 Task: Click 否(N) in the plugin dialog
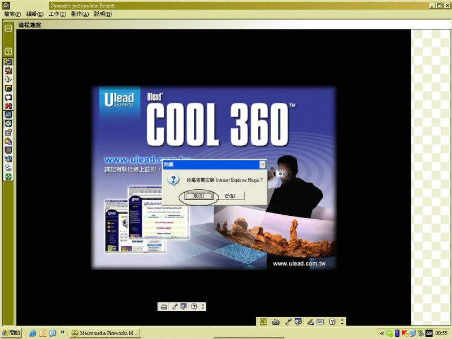pos(230,195)
